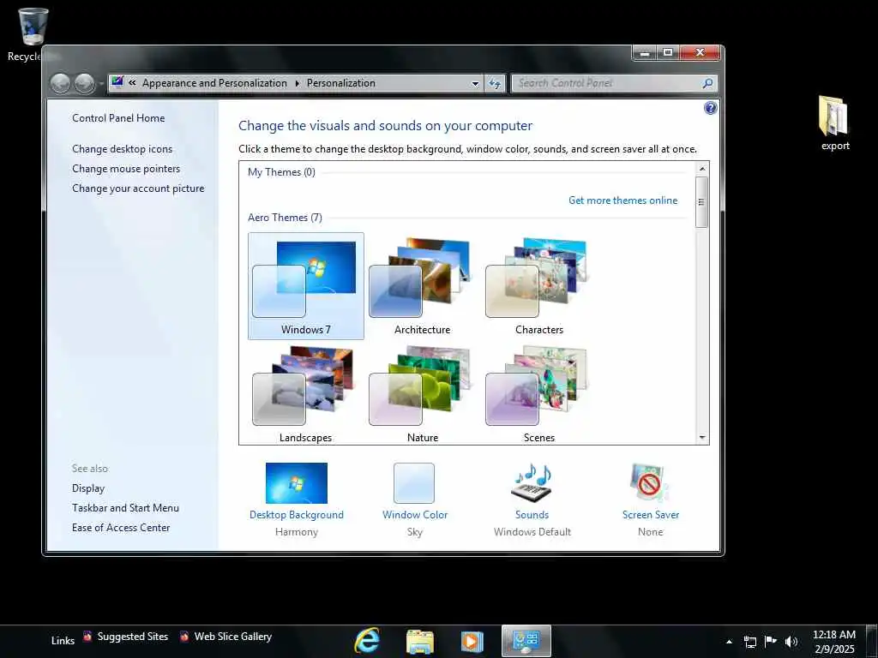Click Change mouse pointers link

(126, 169)
